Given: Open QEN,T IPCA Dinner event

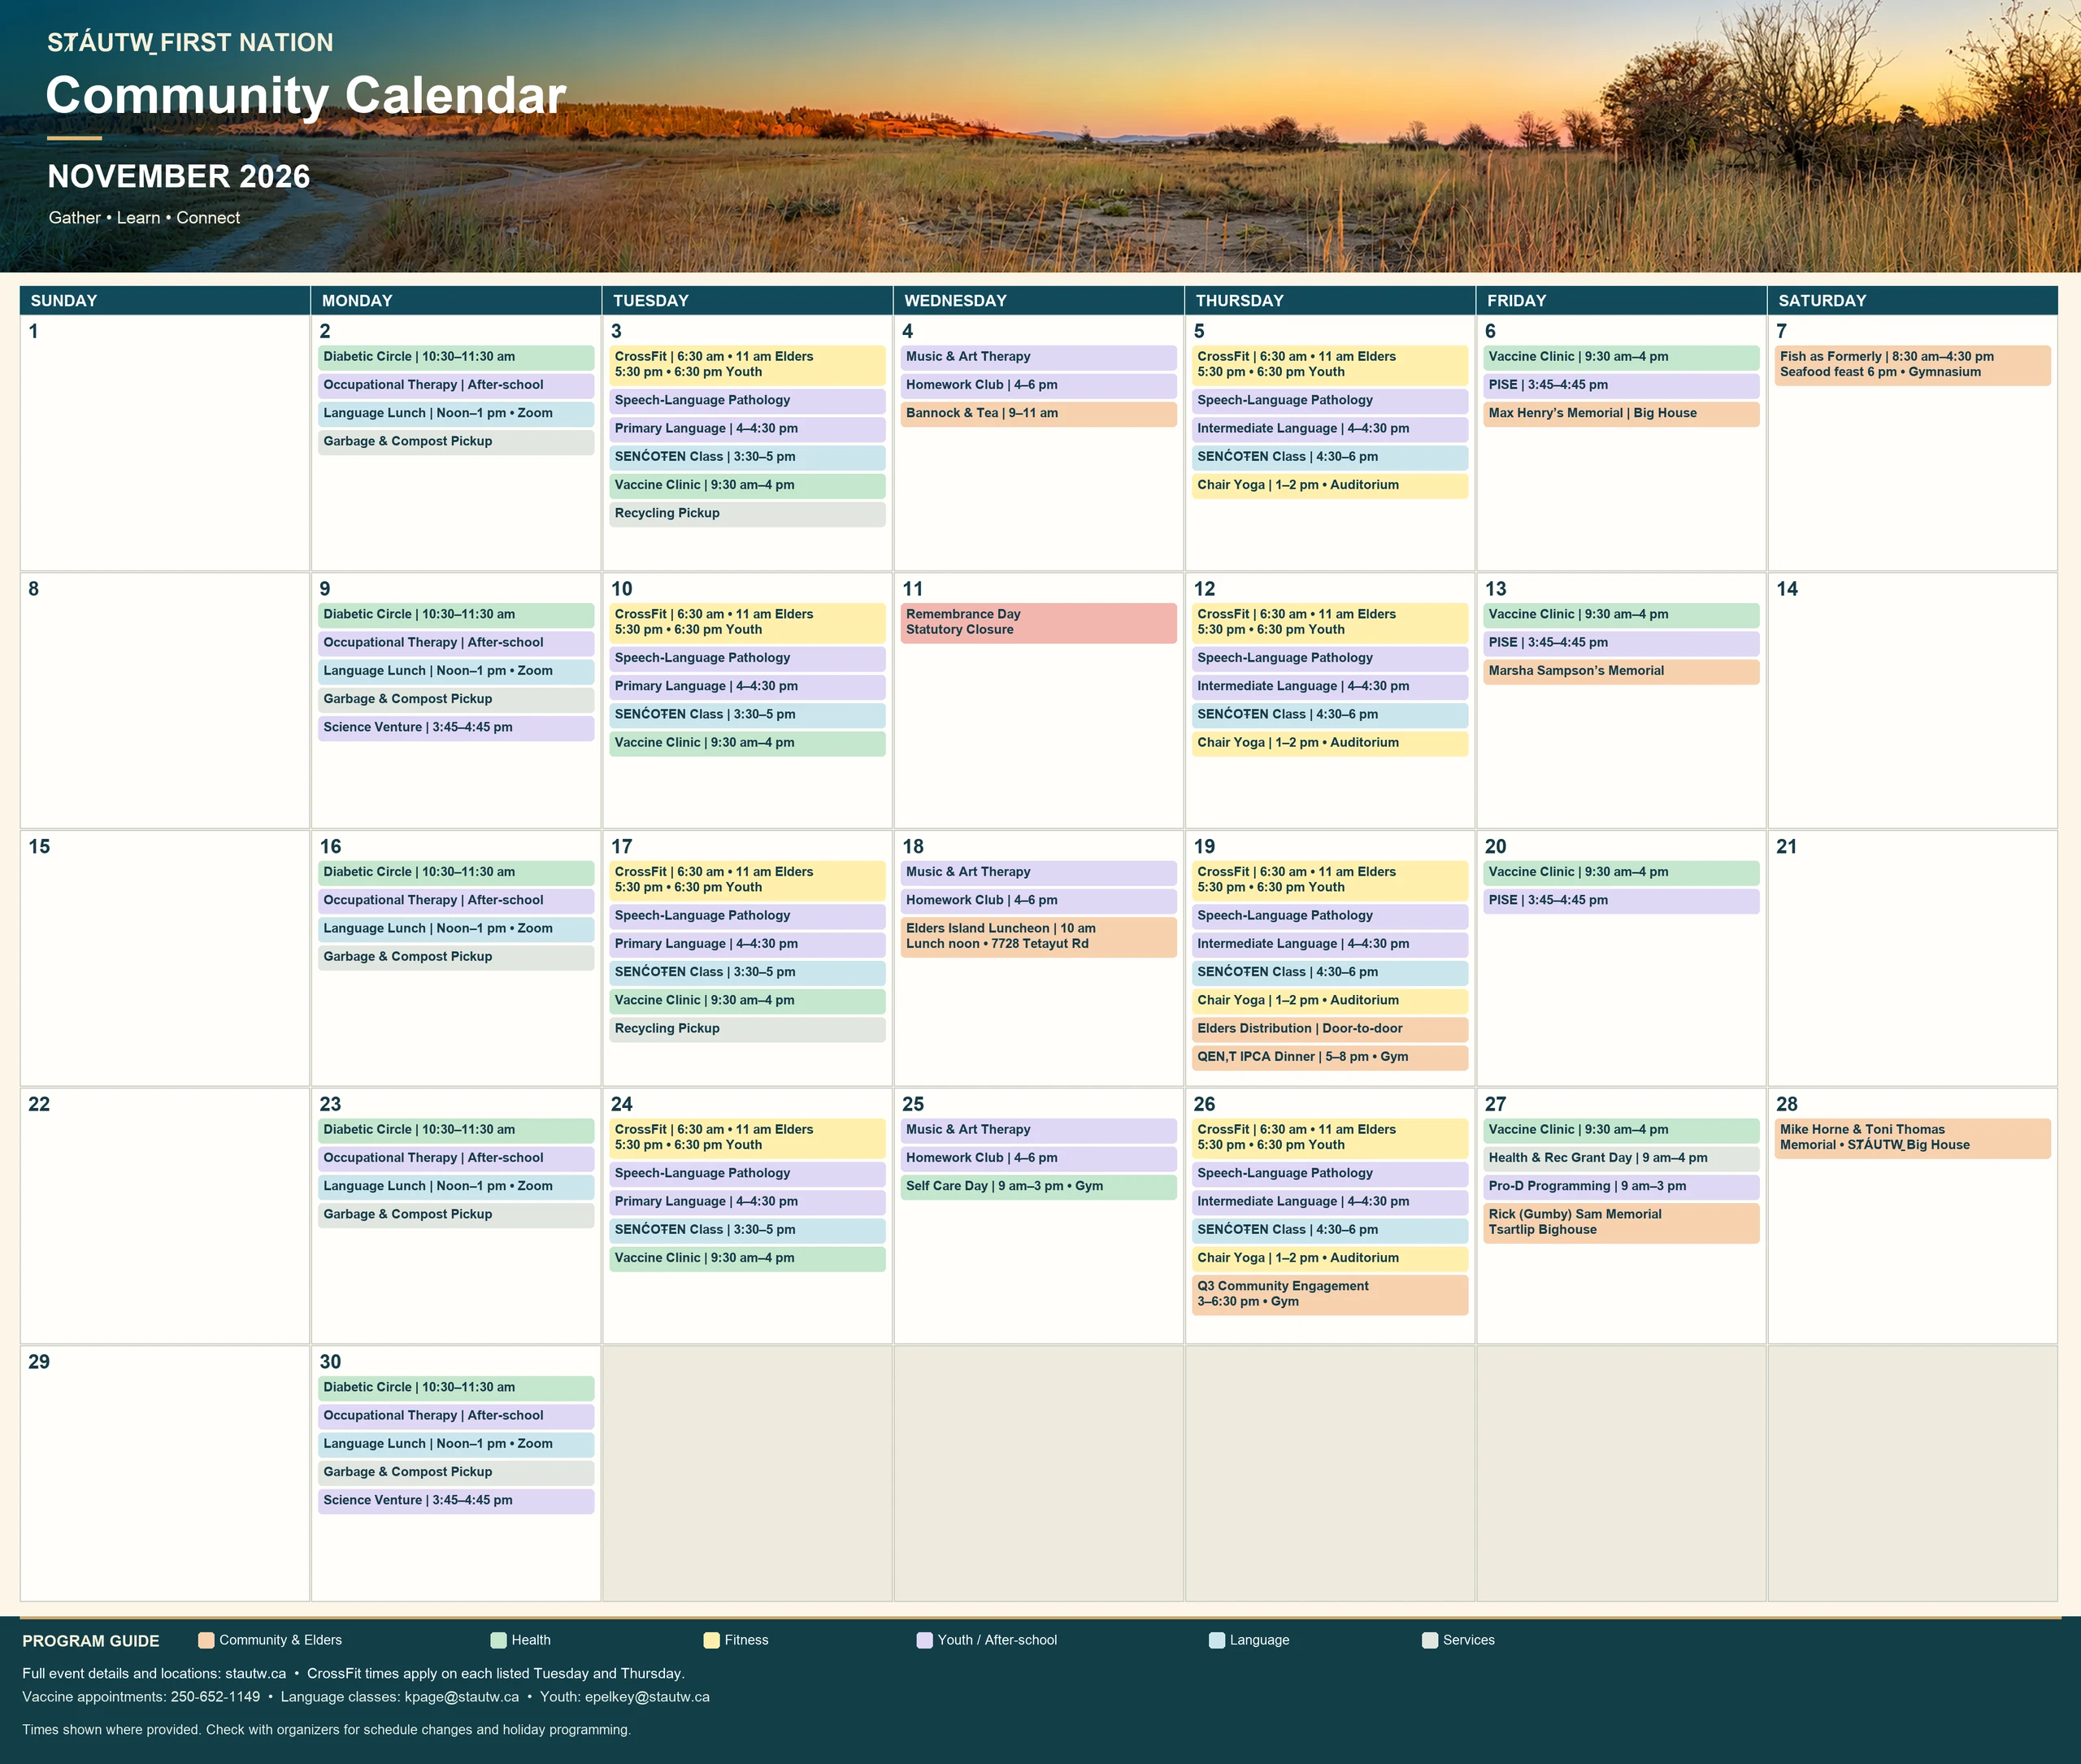Looking at the screenshot, I should 1330,1057.
